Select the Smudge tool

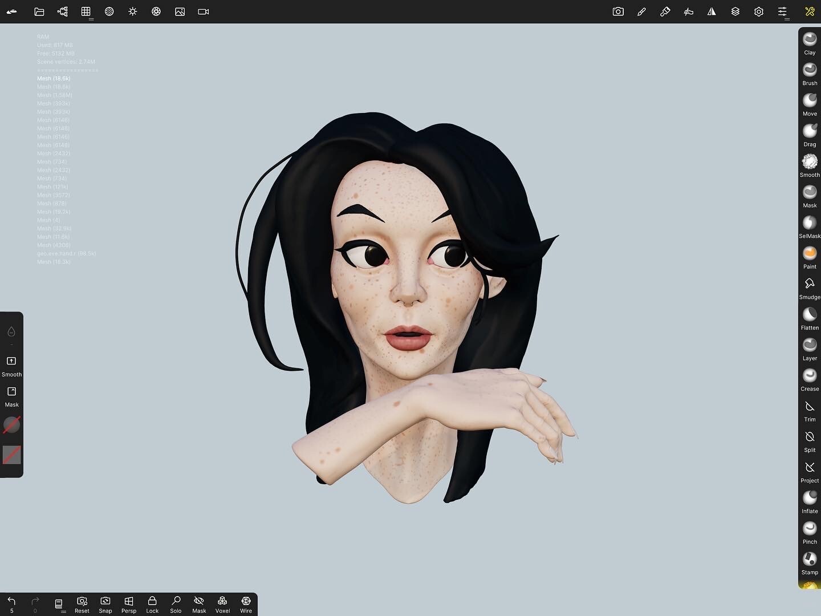809,284
